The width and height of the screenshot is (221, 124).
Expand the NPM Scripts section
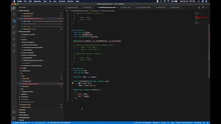point(24,115)
